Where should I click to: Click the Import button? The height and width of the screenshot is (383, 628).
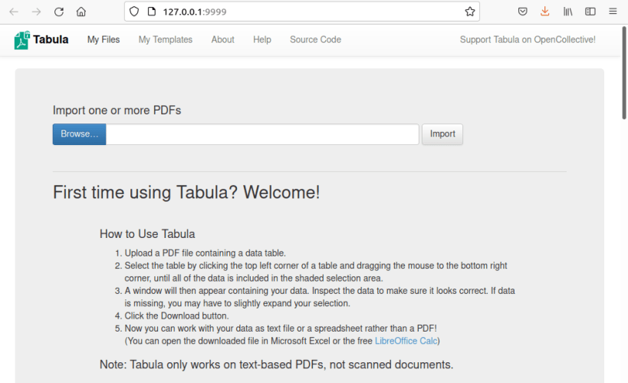point(442,134)
